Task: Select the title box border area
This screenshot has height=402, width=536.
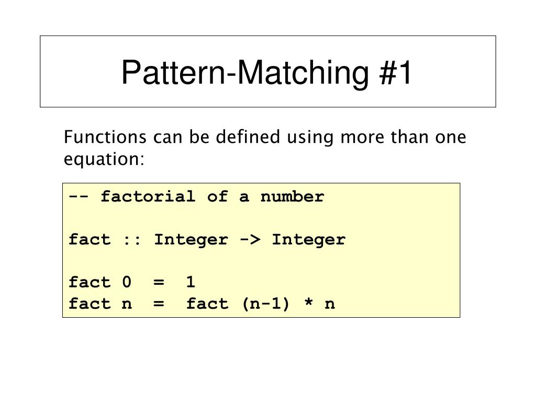Action: pyautogui.click(x=267, y=71)
